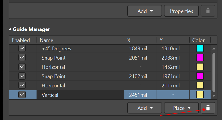Click the Enabled column header

coord(21,40)
